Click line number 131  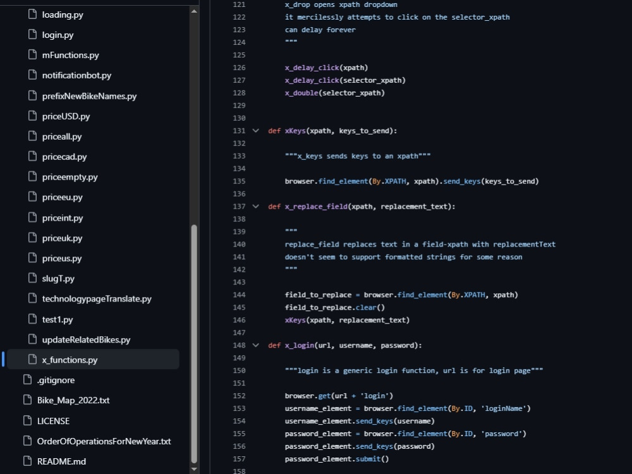pos(239,131)
